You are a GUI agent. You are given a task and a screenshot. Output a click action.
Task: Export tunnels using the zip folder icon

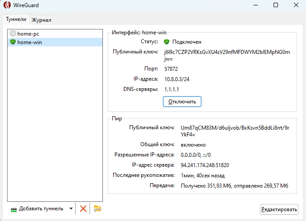[98, 209]
